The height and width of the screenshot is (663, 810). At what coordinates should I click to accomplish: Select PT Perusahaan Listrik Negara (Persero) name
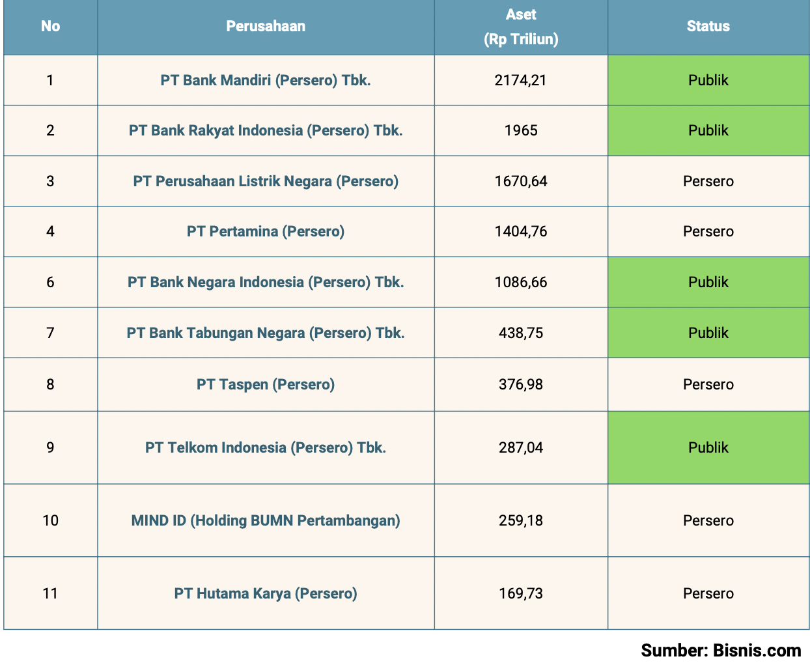[266, 181]
